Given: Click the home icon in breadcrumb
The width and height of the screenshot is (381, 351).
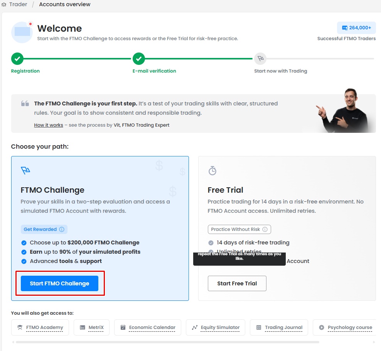Looking at the screenshot, I should tap(4, 5).
